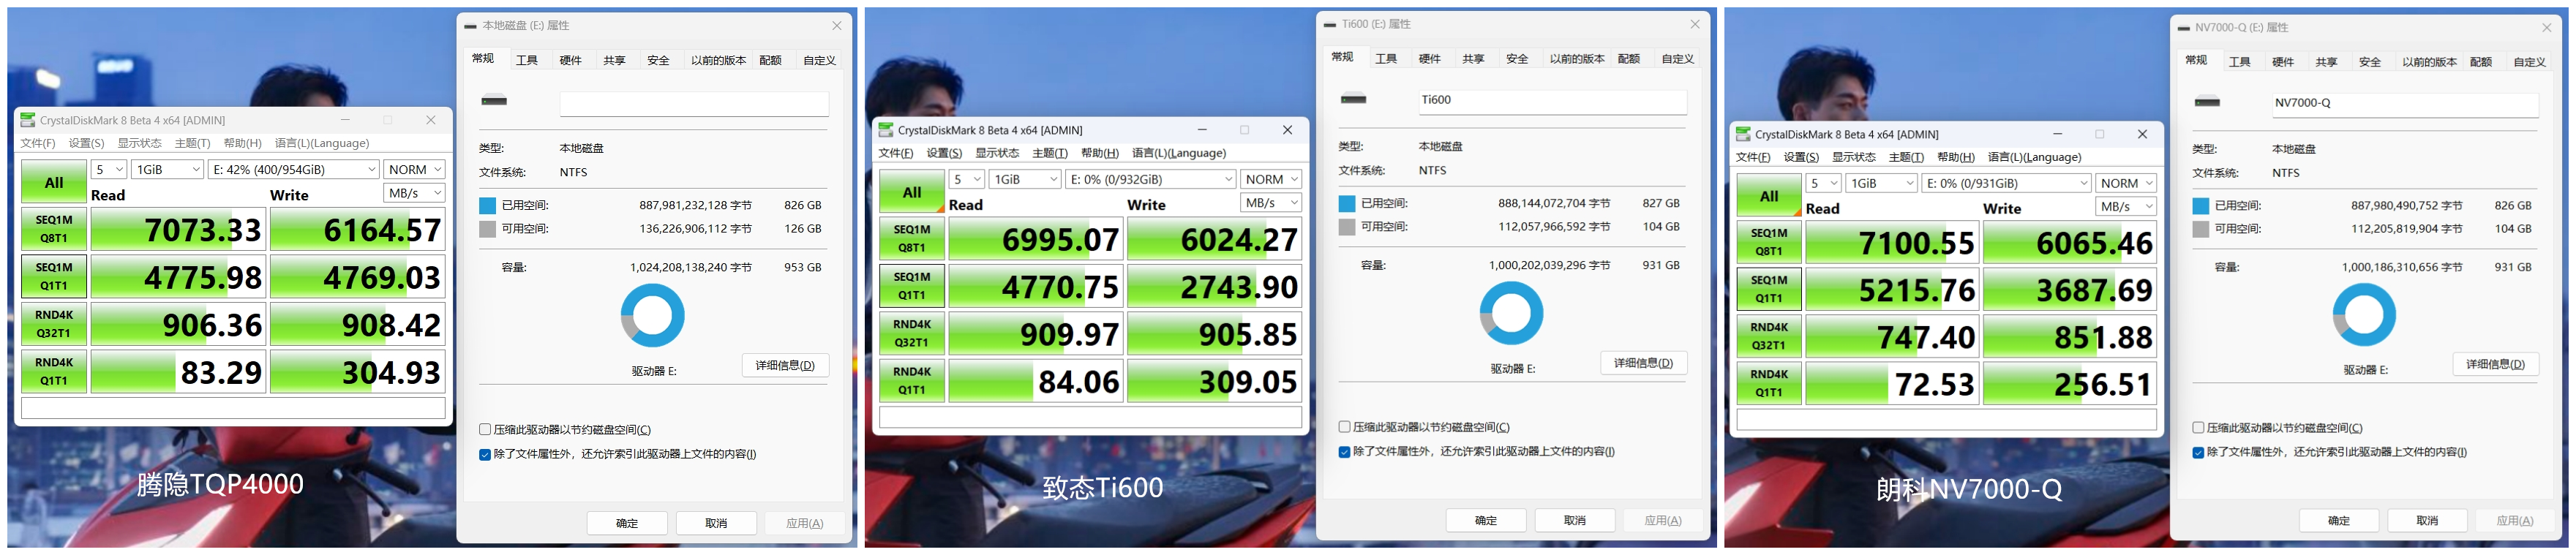Switch to 硬件 tab in Ti600 properties
The width and height of the screenshot is (2576, 555).
point(1430,59)
